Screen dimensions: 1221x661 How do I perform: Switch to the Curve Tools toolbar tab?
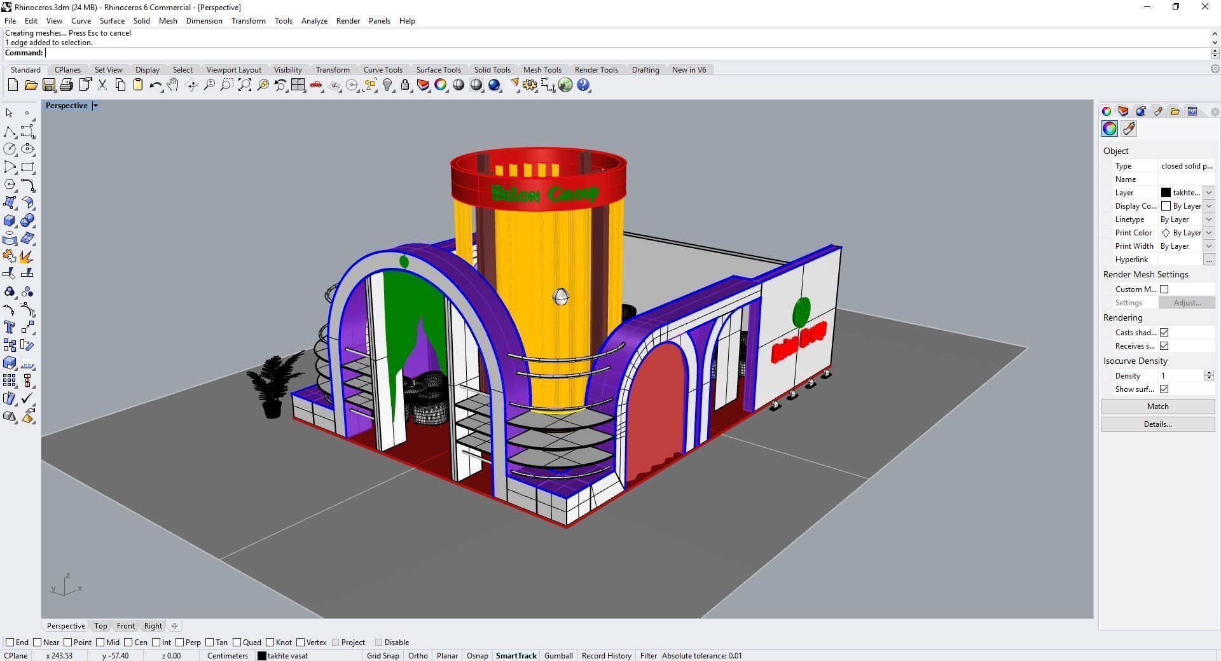383,70
